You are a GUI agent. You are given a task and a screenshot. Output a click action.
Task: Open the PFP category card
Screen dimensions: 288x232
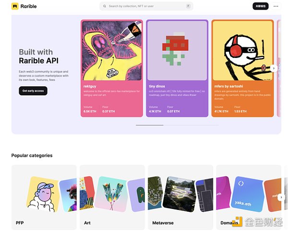(44, 197)
